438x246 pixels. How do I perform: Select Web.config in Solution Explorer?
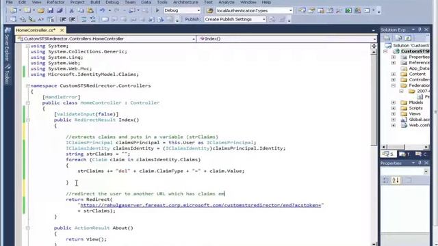pos(419,125)
